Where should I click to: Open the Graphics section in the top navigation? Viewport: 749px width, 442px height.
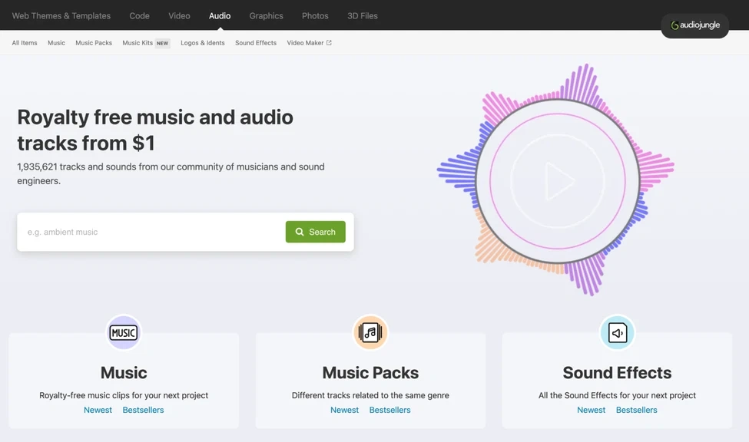(x=266, y=16)
